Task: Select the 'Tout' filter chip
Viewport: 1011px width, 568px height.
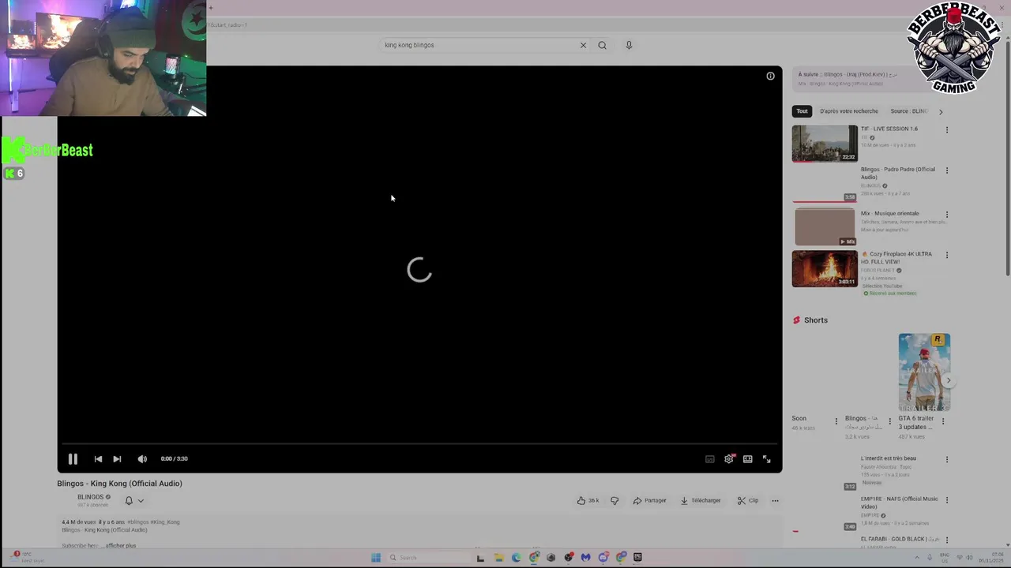Action: click(x=802, y=111)
